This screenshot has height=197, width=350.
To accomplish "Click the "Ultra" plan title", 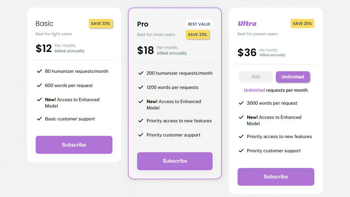I will click(247, 23).
